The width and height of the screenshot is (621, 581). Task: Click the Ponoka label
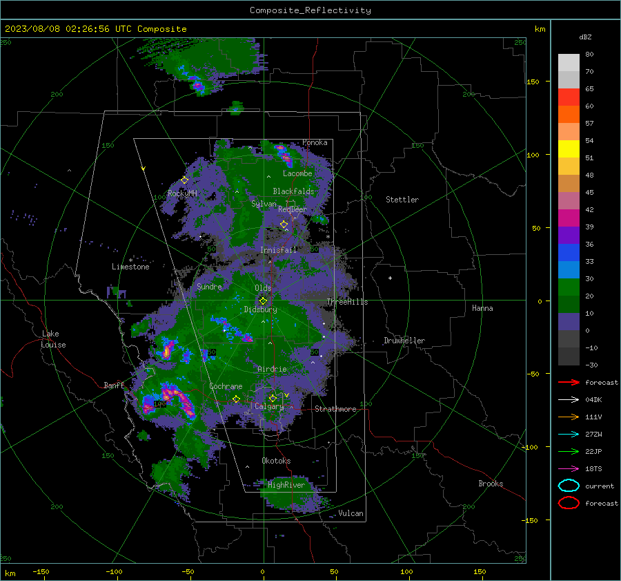pos(315,142)
